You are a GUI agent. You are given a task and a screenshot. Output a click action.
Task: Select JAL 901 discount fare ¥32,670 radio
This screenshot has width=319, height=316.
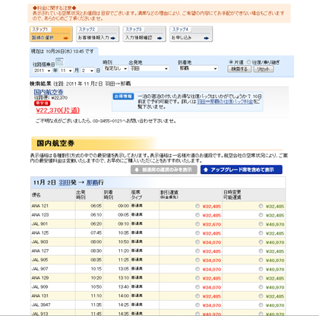point(197,224)
